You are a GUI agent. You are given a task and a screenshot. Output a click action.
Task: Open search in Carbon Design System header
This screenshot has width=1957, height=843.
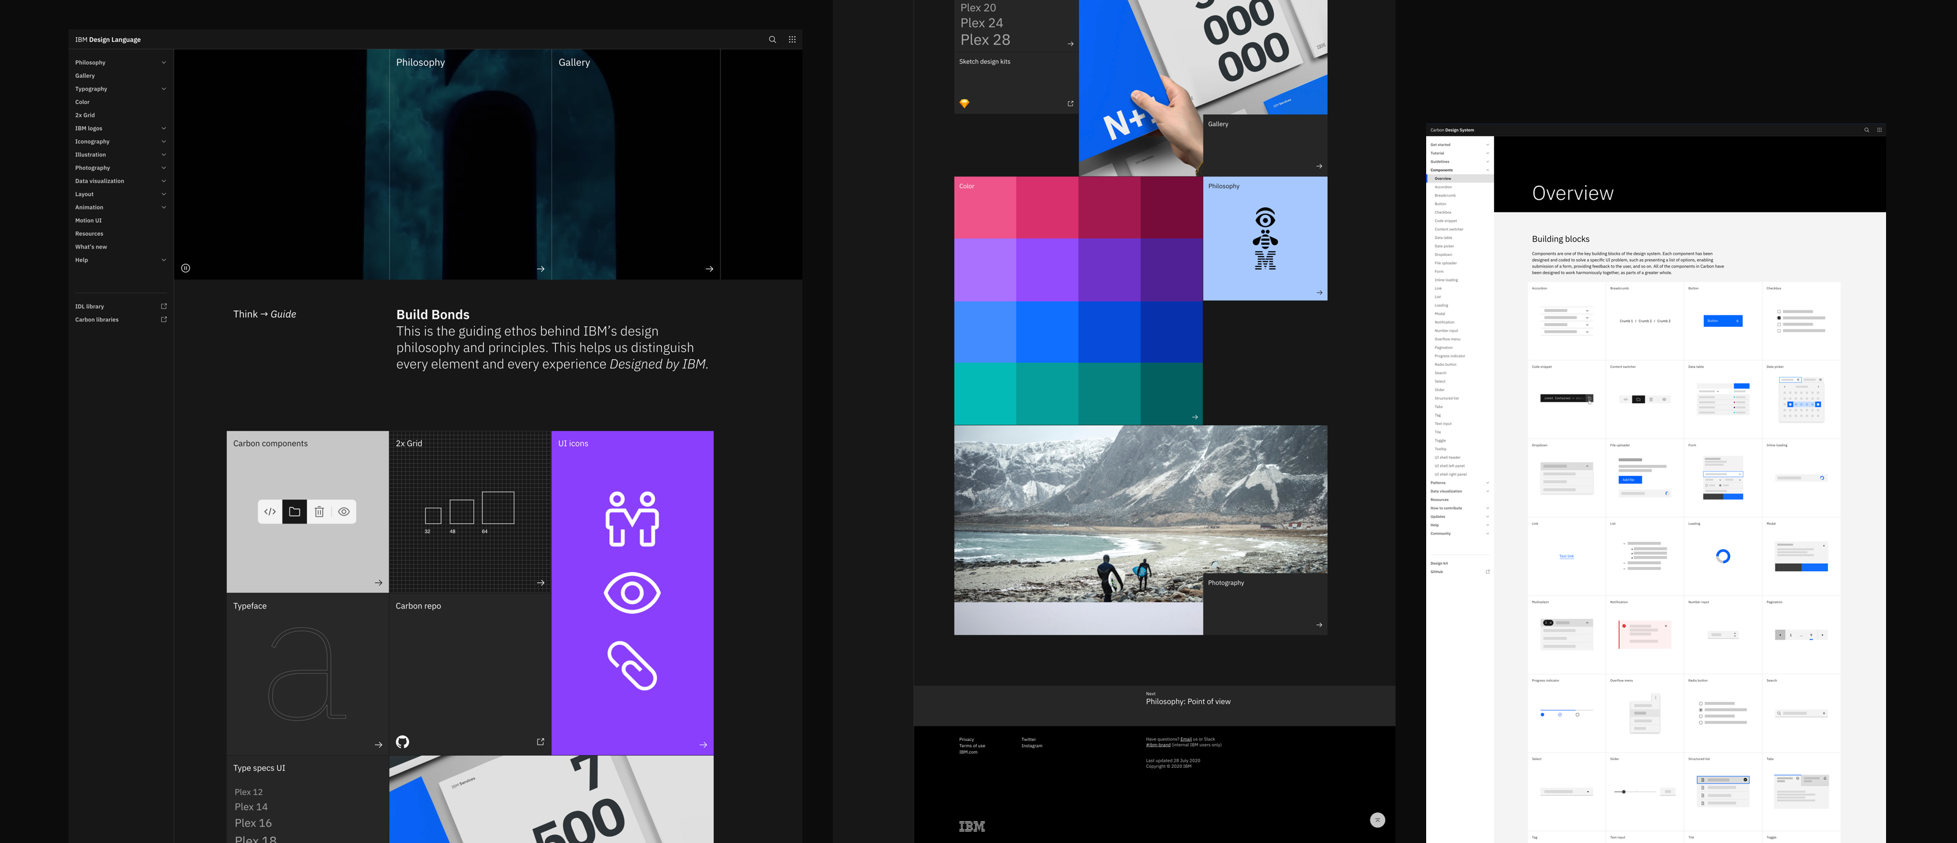tap(1866, 130)
